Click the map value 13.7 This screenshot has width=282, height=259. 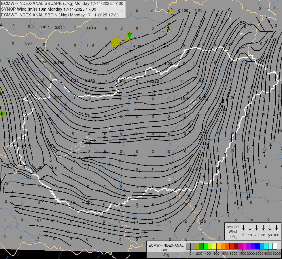tap(184, 81)
